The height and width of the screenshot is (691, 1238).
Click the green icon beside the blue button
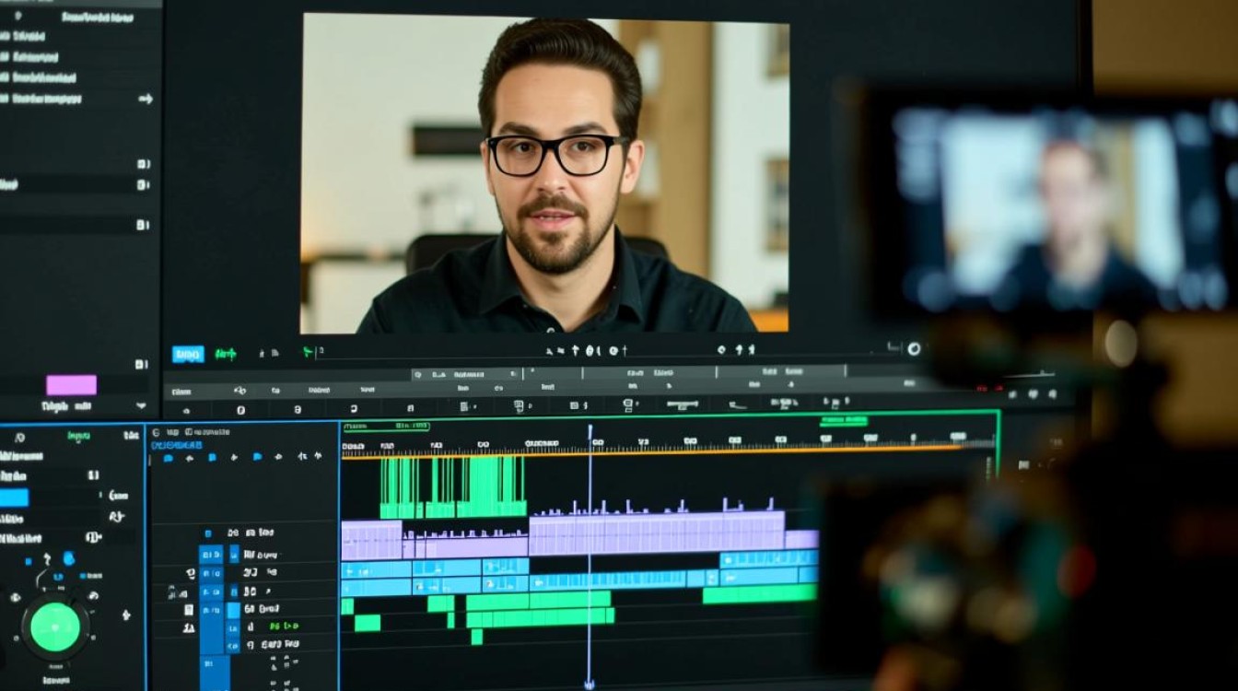225,354
